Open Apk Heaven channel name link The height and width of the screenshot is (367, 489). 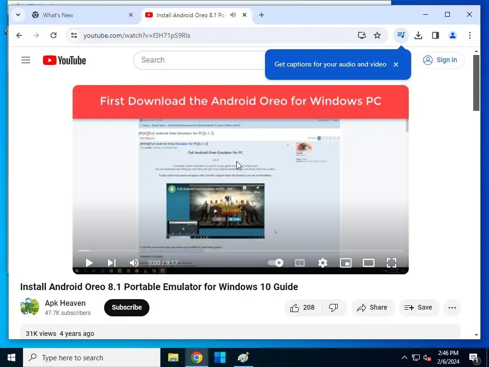(x=65, y=303)
